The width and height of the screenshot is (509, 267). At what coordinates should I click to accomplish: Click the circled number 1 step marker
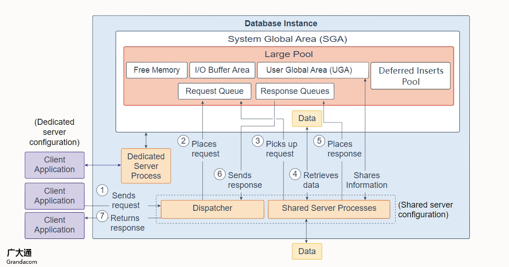[102, 190]
